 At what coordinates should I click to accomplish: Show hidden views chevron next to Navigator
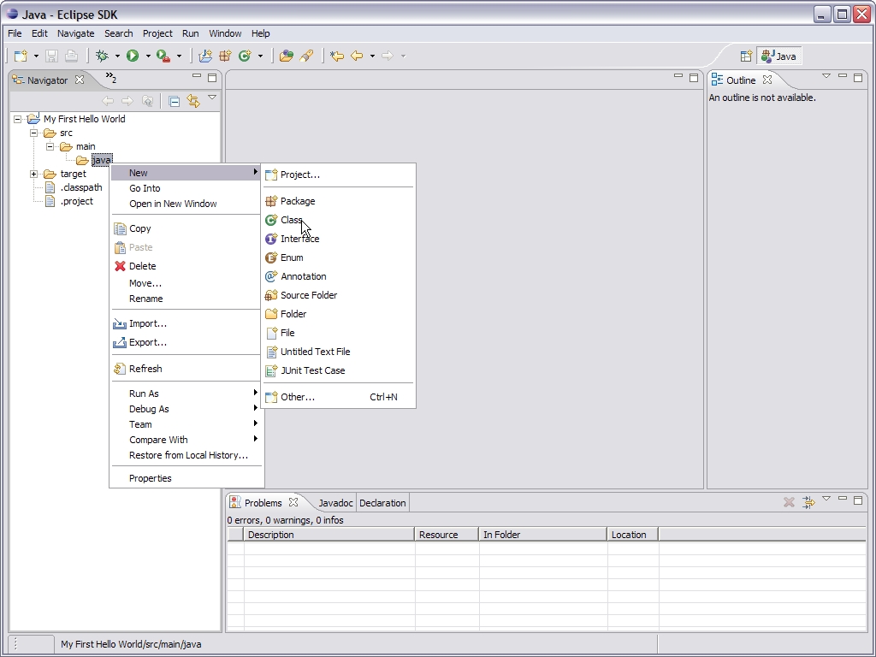coord(111,78)
